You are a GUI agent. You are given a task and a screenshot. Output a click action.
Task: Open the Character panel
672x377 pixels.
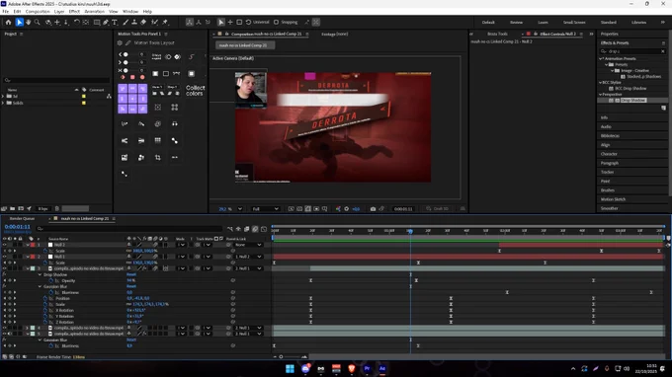[x=609, y=154]
